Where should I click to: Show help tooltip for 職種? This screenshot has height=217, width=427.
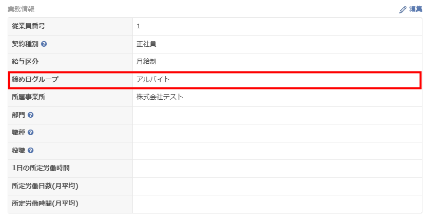30,133
